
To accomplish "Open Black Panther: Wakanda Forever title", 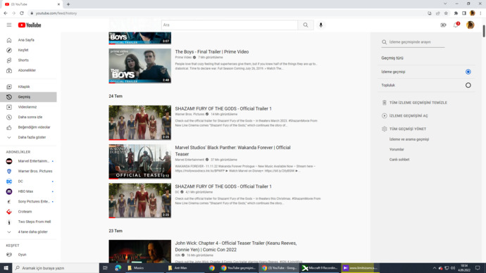I will pyautogui.click(x=232, y=151).
